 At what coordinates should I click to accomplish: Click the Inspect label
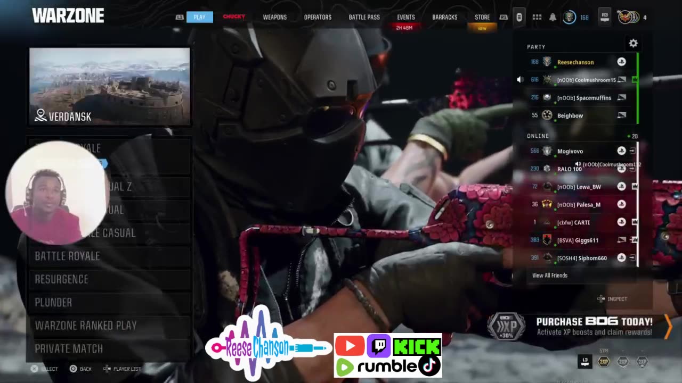click(618, 299)
